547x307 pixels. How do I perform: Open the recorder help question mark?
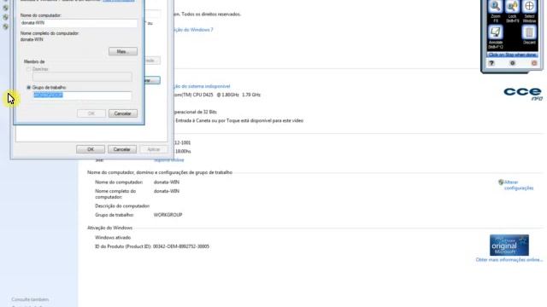491,63
